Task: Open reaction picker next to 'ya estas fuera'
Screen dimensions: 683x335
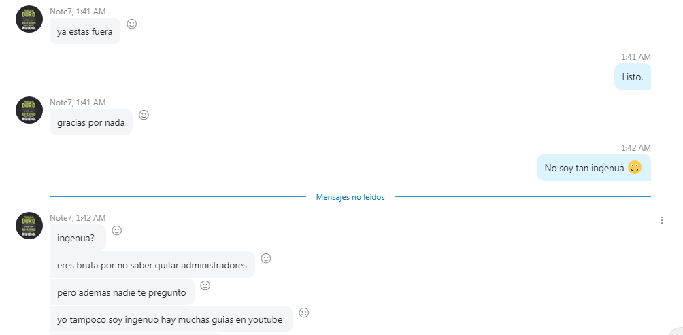Action: (x=131, y=24)
